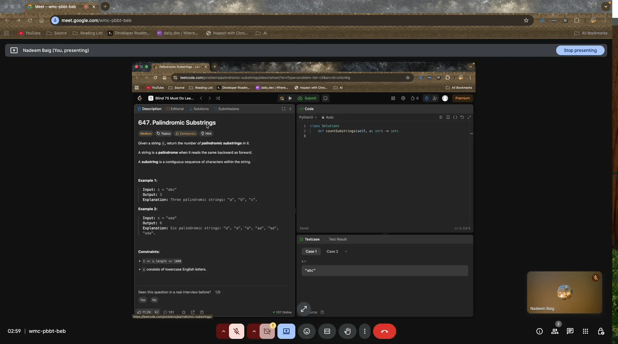
Task: Reset code to default with the undo icon
Action: [462, 117]
